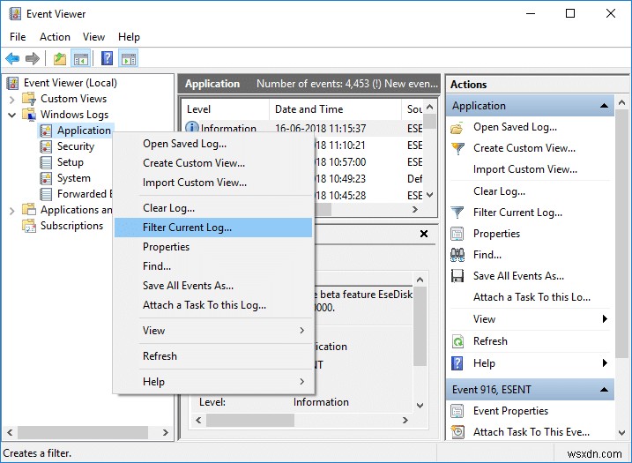Click the Save All Events floppy icon
This screenshot has width=632, height=463.
pos(457,276)
